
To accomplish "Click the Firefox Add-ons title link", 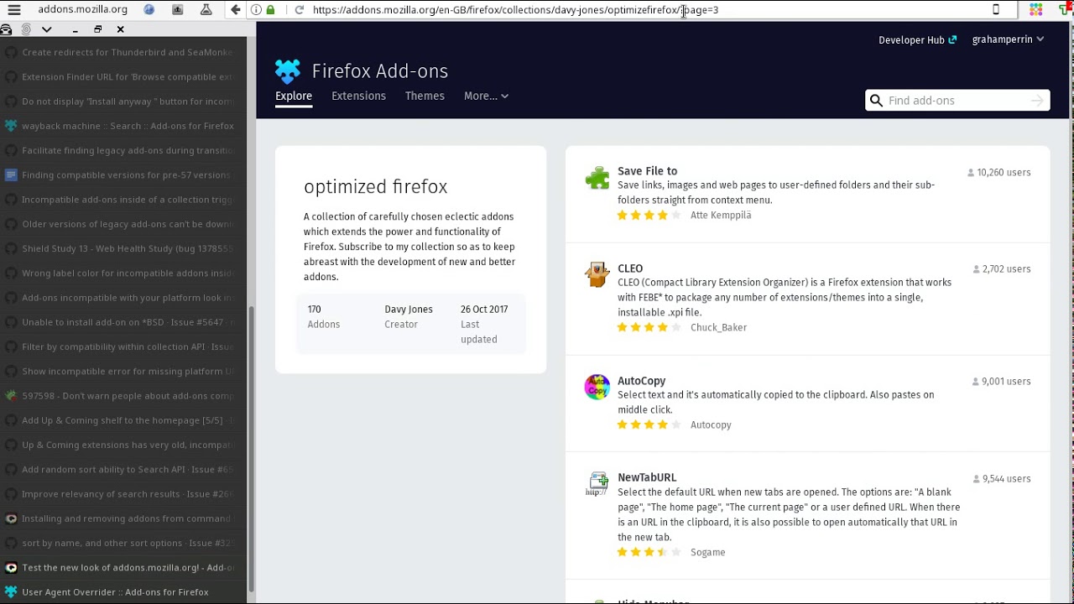I will click(380, 71).
